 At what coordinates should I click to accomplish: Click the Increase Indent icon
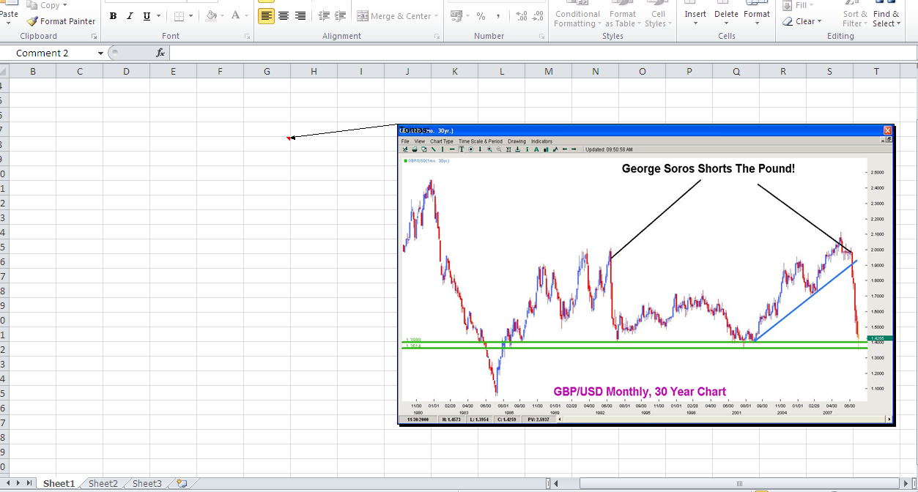341,15
